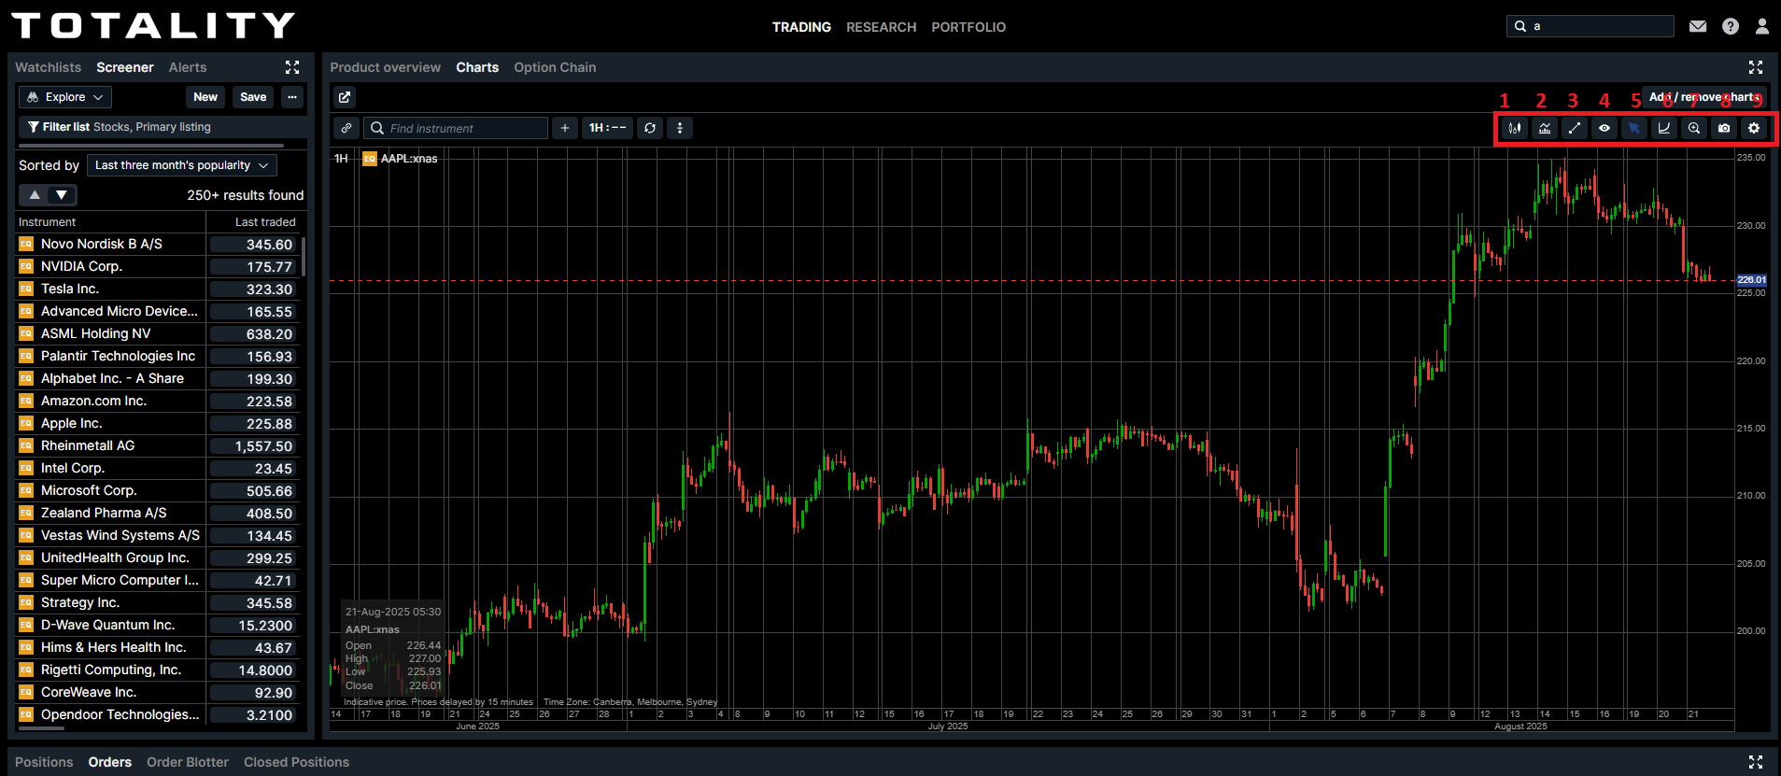The width and height of the screenshot is (1781, 776).
Task: Maximize the Charts panel with expand icon
Action: click(x=1756, y=67)
